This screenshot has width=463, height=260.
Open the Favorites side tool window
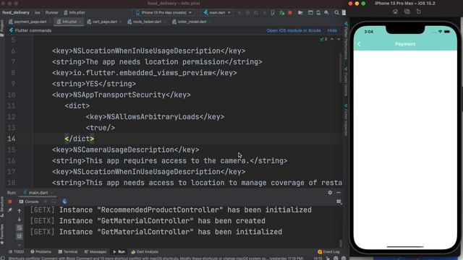coord(2,234)
